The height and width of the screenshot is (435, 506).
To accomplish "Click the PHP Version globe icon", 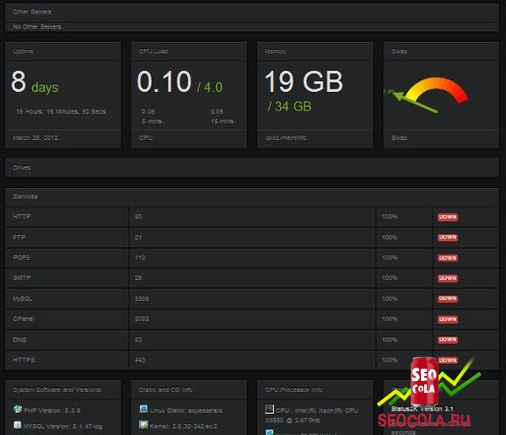I will pos(18,409).
